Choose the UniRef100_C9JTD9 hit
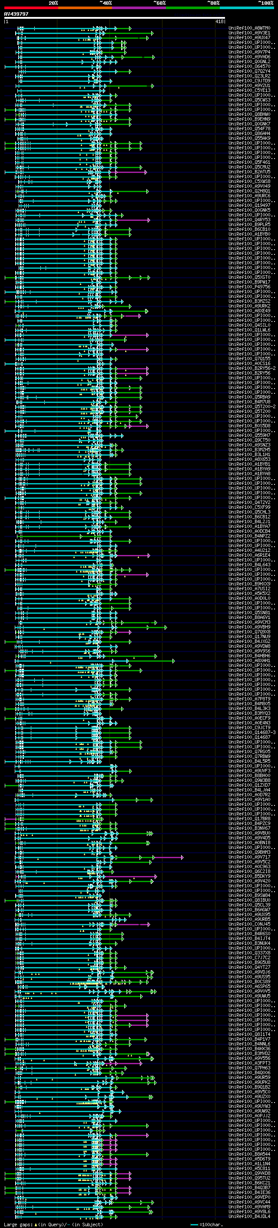The image size is (278, 1228). tap(249, 81)
